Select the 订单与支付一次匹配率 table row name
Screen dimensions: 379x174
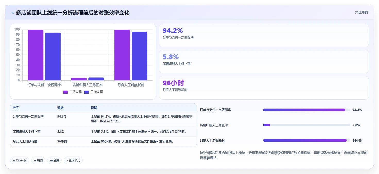pyautogui.click(x=28, y=117)
